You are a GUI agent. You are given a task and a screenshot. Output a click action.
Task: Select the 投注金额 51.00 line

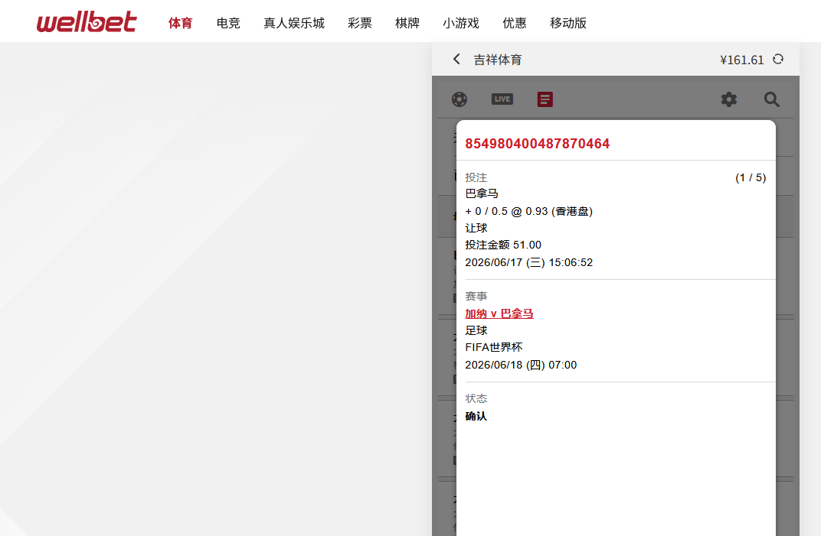(x=503, y=245)
